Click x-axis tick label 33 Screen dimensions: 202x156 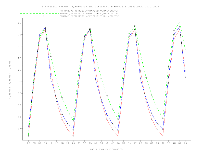click(x=90, y=143)
